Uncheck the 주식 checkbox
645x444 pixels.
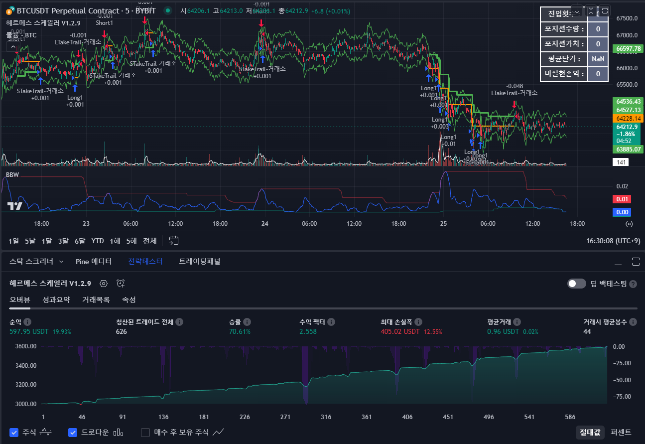point(14,432)
